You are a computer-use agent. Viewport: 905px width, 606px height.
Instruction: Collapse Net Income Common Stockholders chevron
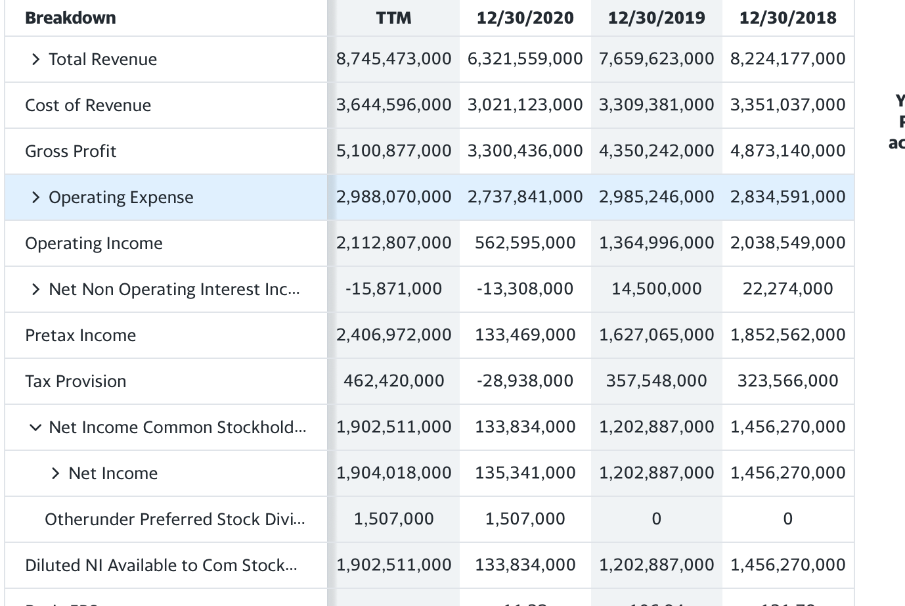point(35,428)
